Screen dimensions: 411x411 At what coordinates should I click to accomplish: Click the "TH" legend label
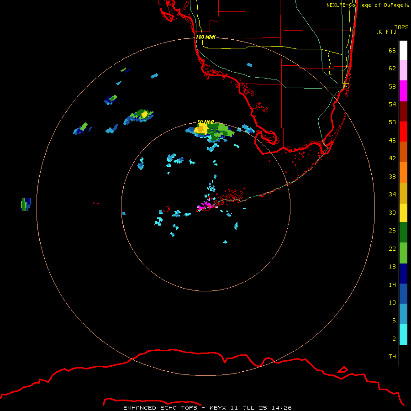point(392,357)
